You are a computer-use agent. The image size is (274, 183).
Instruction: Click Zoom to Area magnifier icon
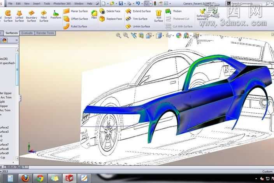(126, 36)
